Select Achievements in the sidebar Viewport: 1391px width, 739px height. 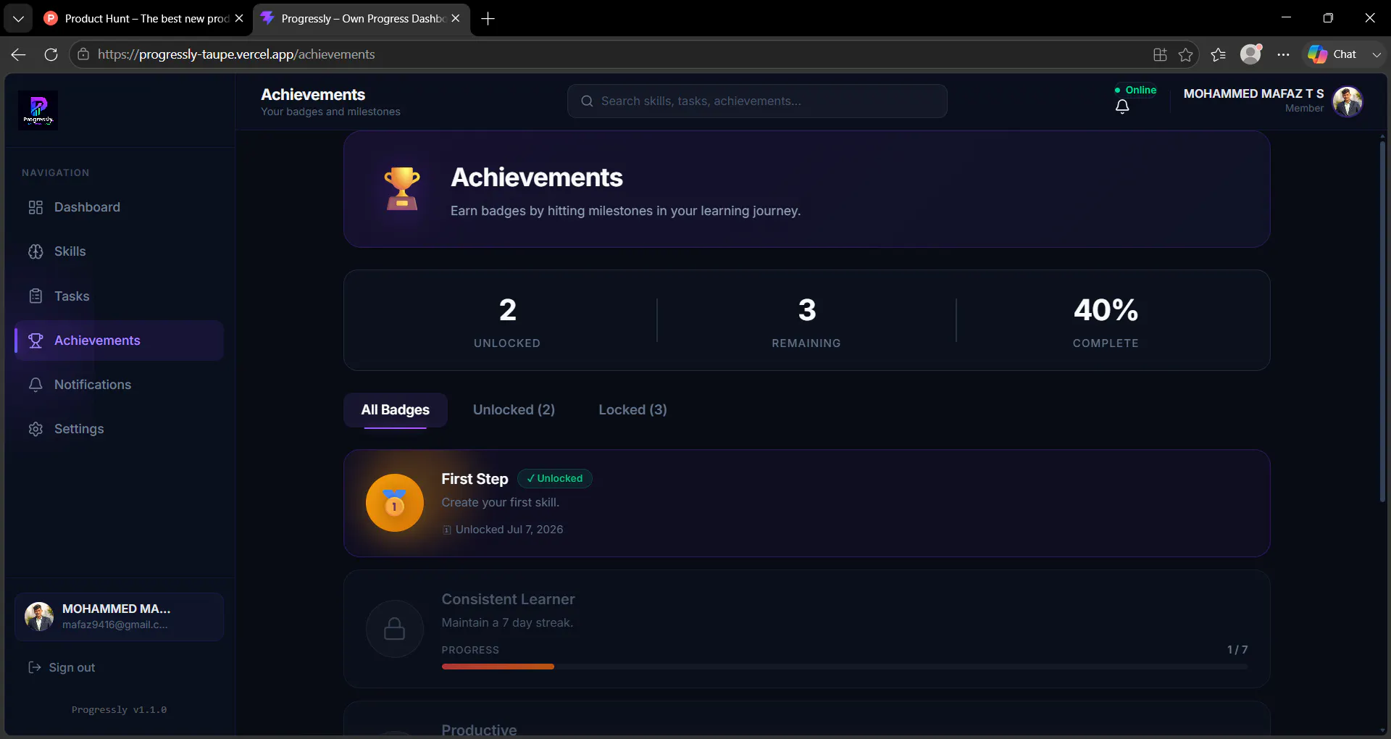click(x=119, y=341)
